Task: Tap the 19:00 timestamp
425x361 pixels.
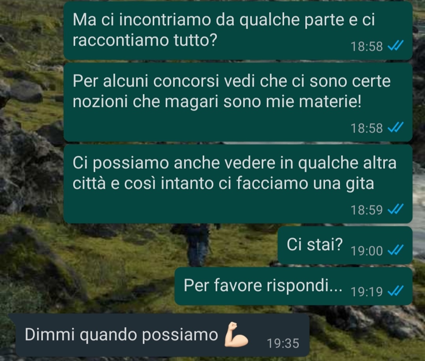Action: click(x=366, y=251)
